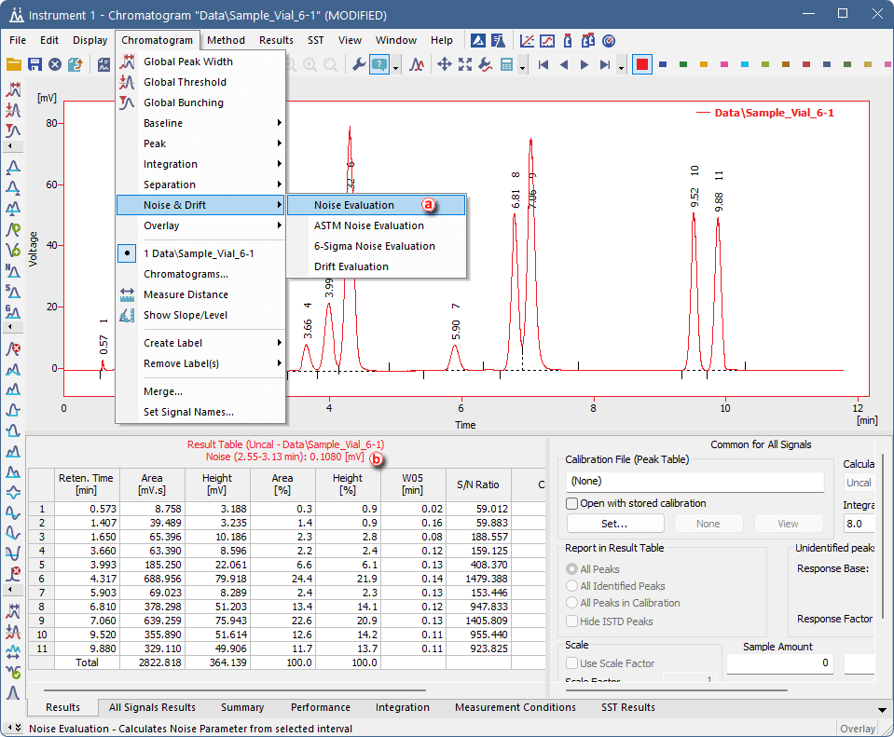Click the help question-mark bubble icon

click(x=379, y=64)
